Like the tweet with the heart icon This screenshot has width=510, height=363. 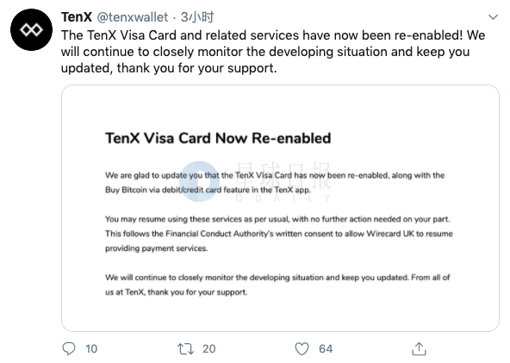[302, 348]
